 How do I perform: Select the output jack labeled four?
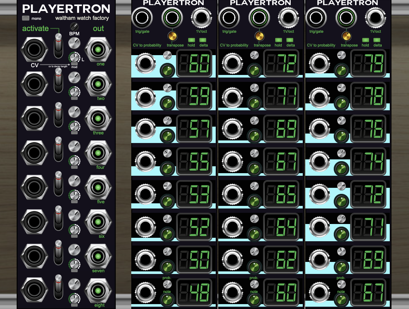[x=98, y=153]
